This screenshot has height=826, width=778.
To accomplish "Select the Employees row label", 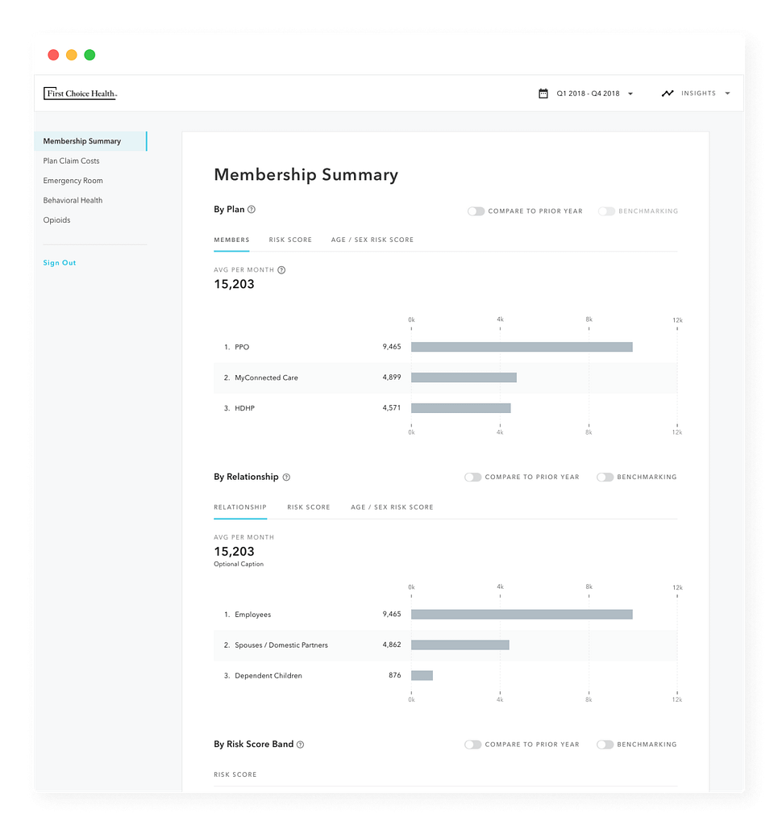I will pos(252,614).
